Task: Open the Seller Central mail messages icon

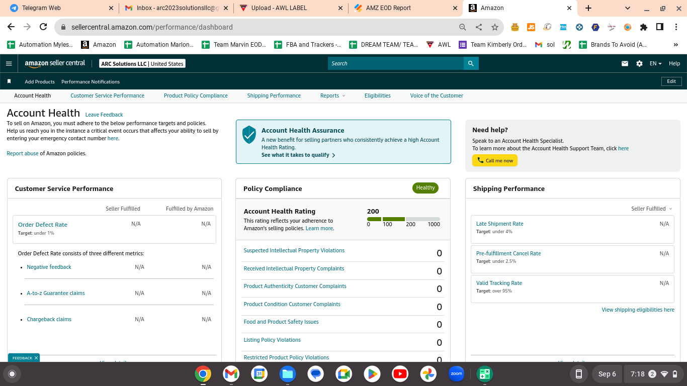Action: [x=625, y=63]
